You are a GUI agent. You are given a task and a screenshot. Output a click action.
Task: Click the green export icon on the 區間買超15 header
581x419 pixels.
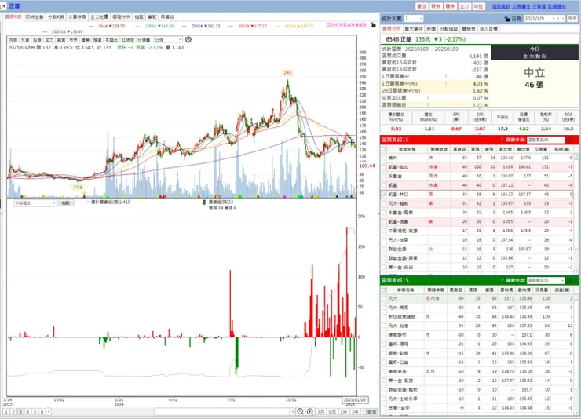point(569,140)
